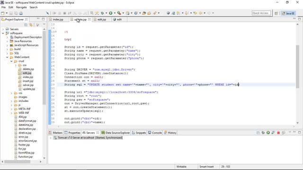This screenshot has width=303, height=170.
Task: Open the History tab
Action: (x=170, y=133)
